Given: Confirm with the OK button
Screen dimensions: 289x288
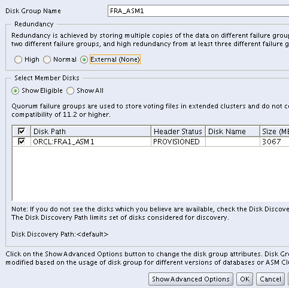Looking at the screenshot, I should (245, 279).
